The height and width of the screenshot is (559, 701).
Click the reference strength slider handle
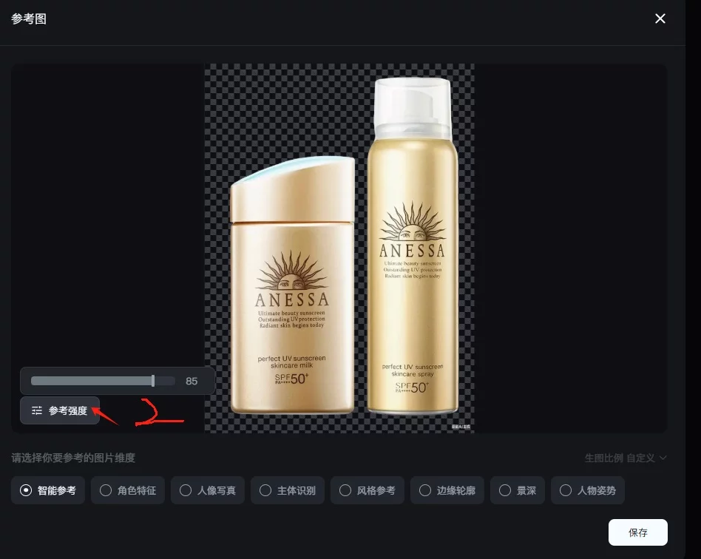point(153,381)
